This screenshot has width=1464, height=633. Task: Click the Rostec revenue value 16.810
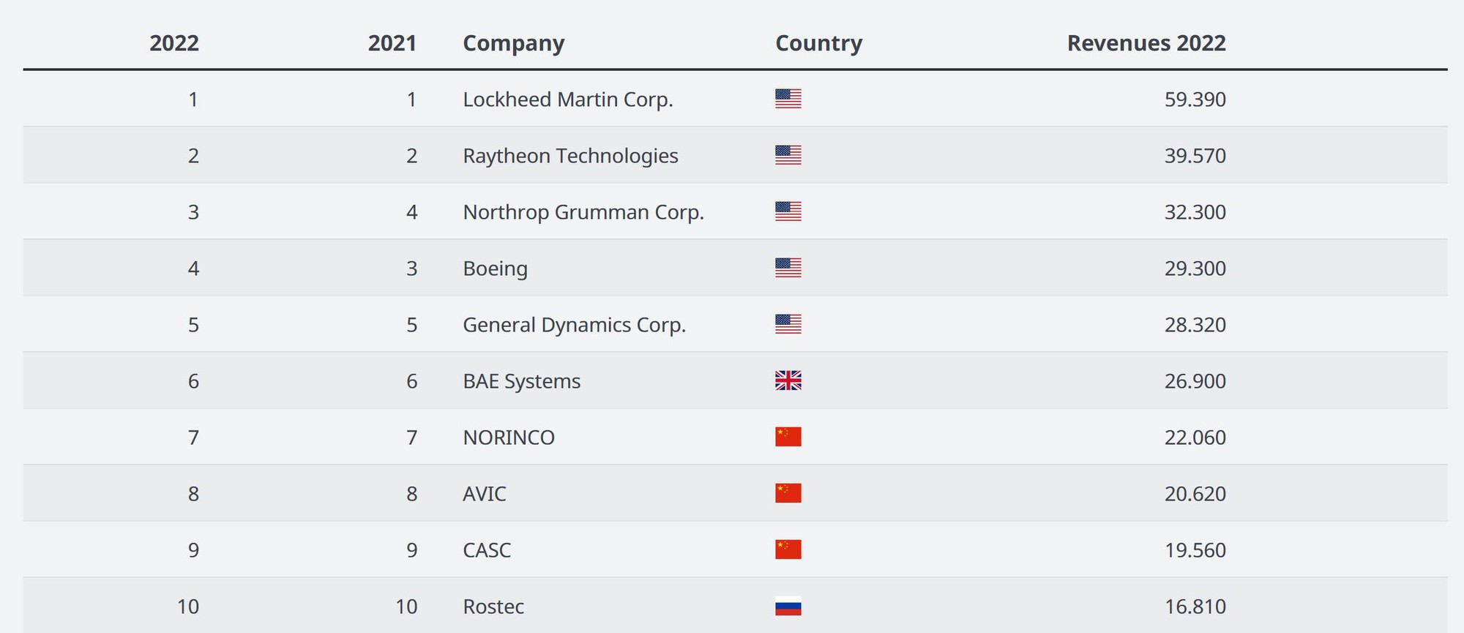[x=1195, y=606]
